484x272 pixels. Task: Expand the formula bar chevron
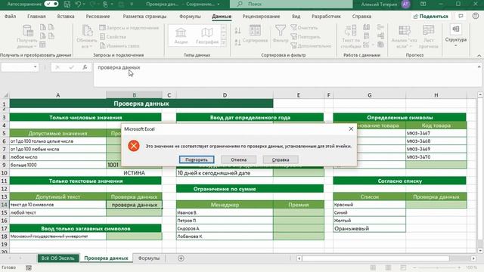pyautogui.click(x=479, y=66)
